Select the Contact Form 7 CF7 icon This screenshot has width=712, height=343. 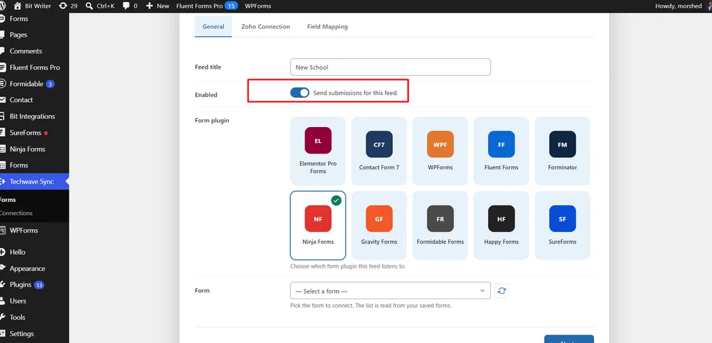coord(379,144)
